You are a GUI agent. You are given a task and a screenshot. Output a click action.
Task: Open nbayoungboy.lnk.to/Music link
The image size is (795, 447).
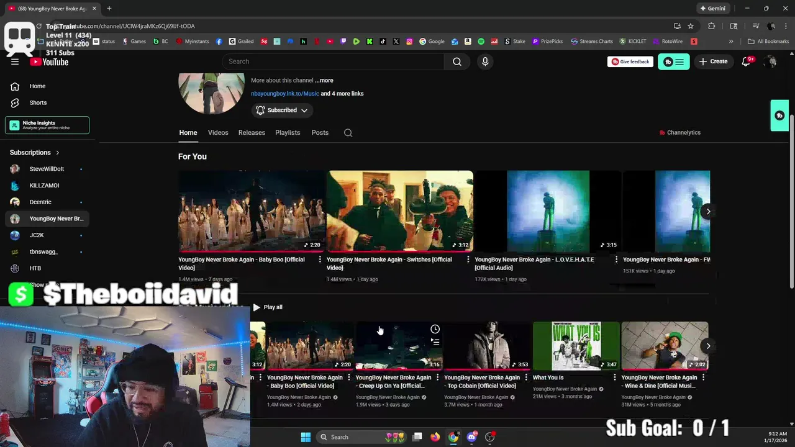tap(285, 94)
